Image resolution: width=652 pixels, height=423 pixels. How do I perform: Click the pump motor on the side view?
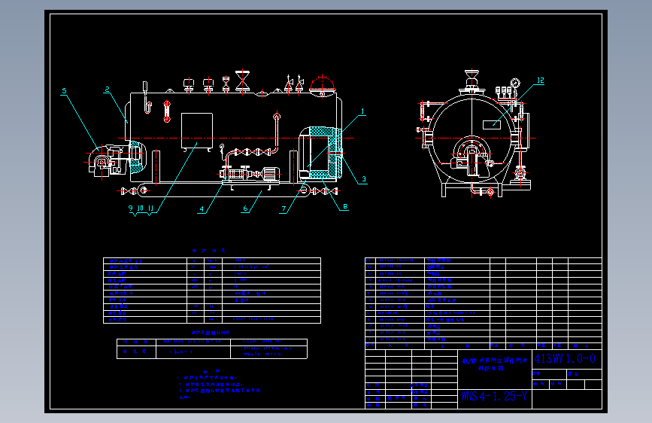coord(270,173)
